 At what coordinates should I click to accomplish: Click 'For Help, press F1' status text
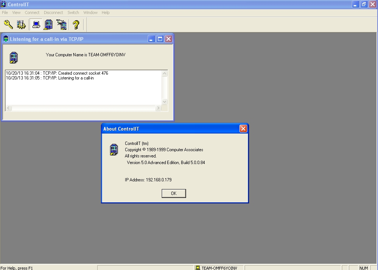click(16, 268)
